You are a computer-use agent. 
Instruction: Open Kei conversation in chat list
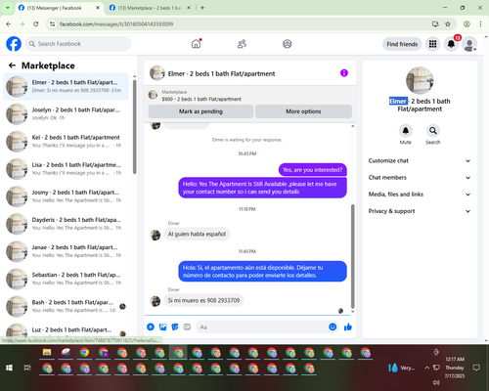(x=66, y=142)
